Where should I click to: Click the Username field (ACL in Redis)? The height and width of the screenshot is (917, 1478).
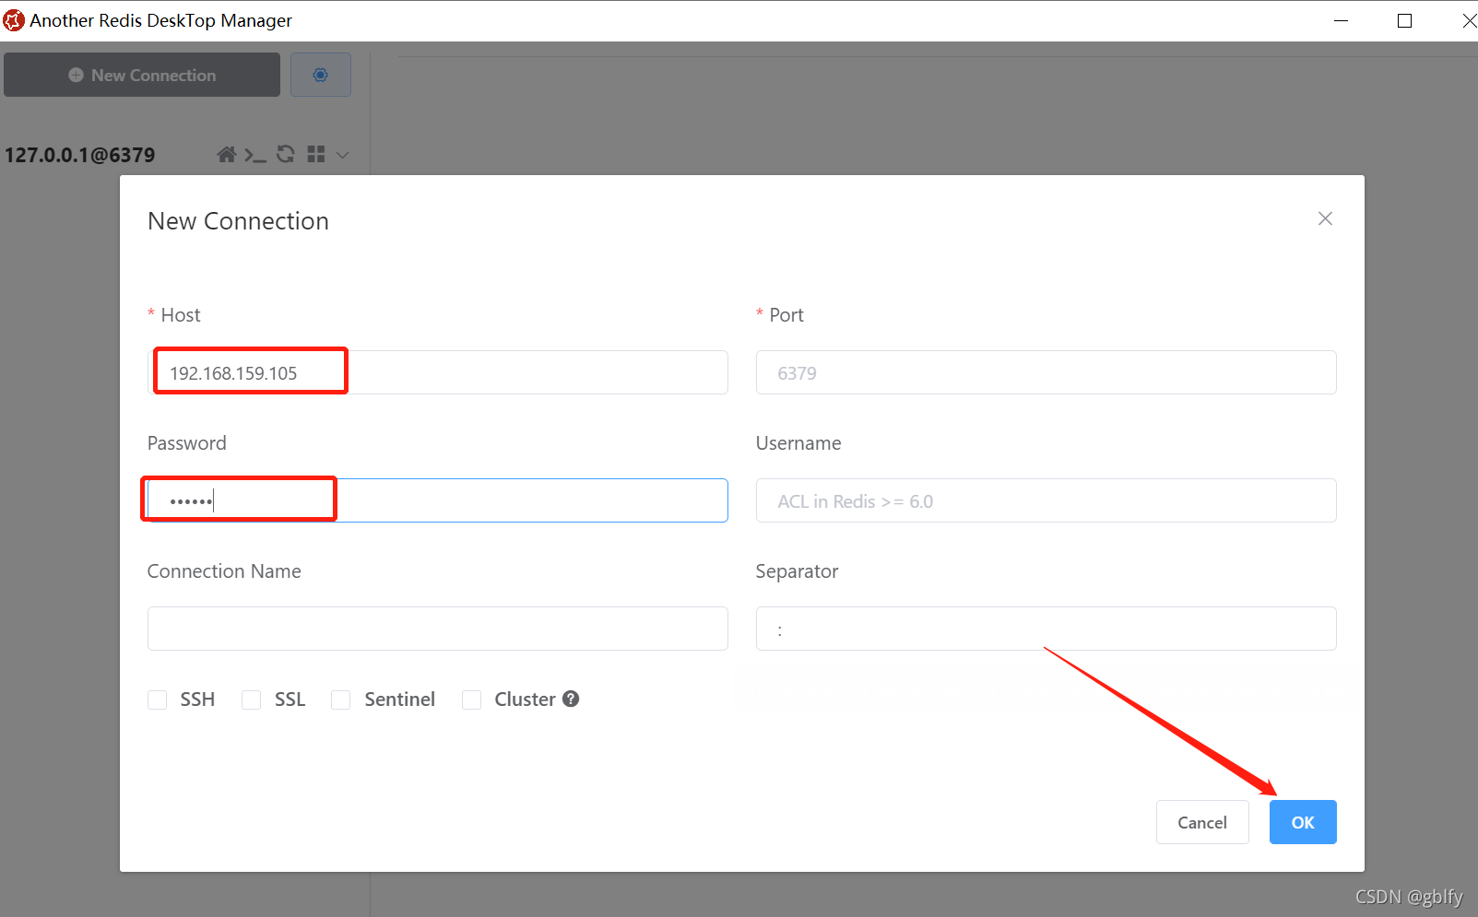[x=1046, y=500]
